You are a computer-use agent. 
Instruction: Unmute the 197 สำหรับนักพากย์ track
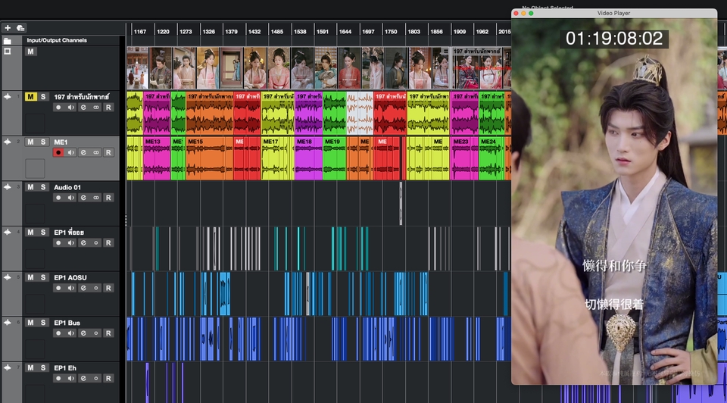[x=30, y=96]
